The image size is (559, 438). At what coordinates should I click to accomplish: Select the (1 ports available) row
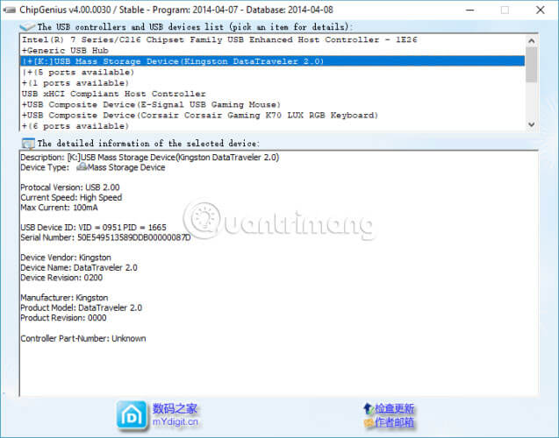(272, 83)
